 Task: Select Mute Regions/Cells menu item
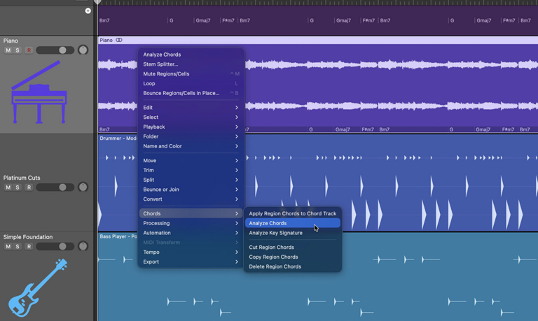191,73
